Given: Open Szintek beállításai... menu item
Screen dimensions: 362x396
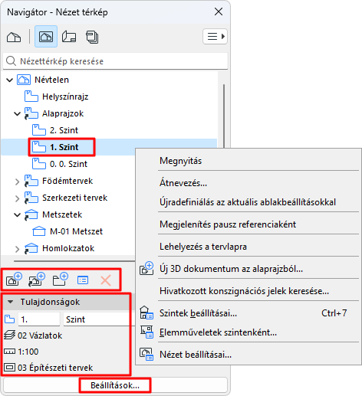Looking at the screenshot, I should (198, 313).
